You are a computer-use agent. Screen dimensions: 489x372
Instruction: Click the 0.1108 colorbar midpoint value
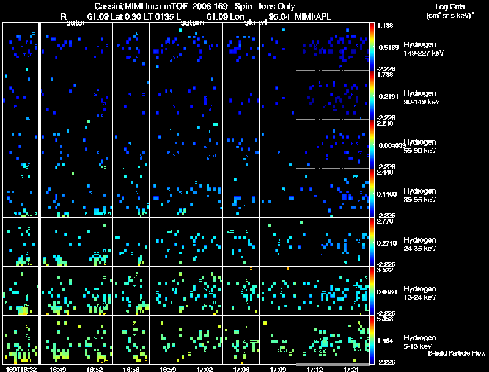pyautogui.click(x=387, y=194)
